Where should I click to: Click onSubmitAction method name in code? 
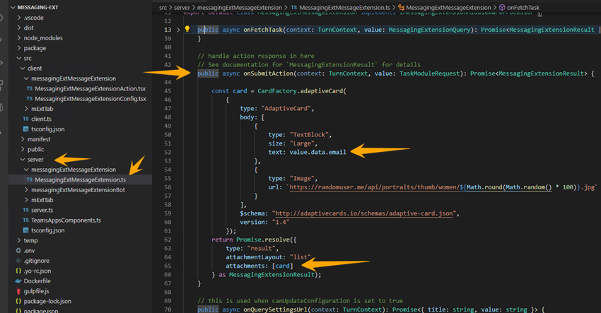(x=268, y=73)
